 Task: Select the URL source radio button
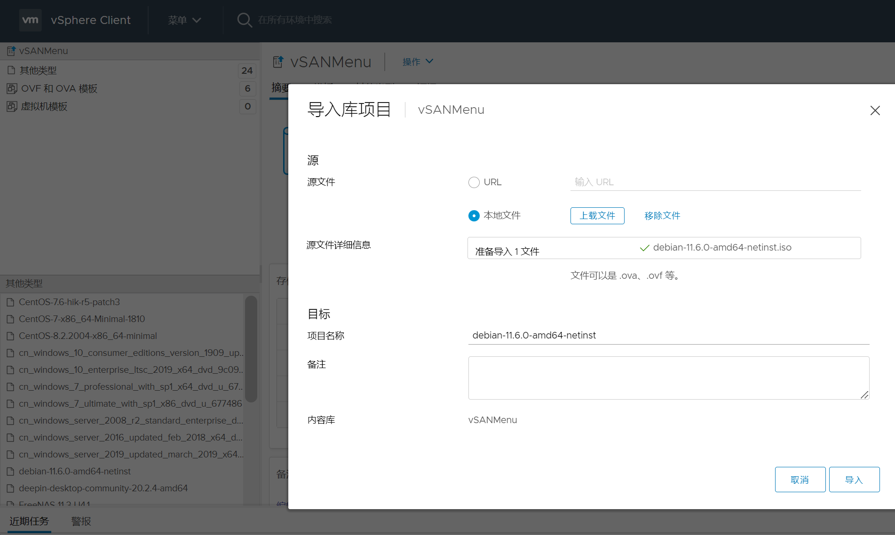[474, 182]
